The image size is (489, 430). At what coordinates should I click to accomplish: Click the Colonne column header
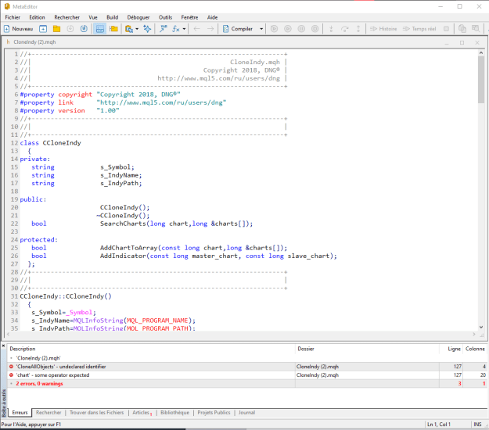tap(475, 349)
